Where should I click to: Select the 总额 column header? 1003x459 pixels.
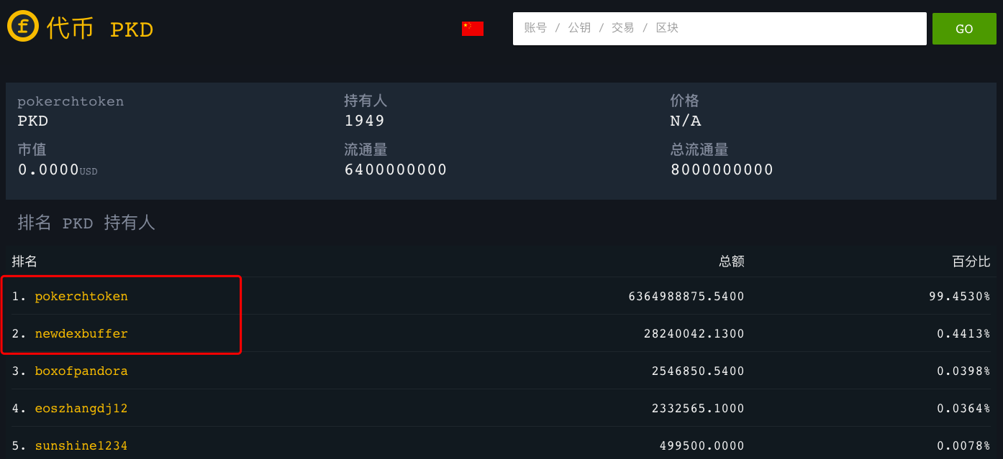[x=732, y=261]
